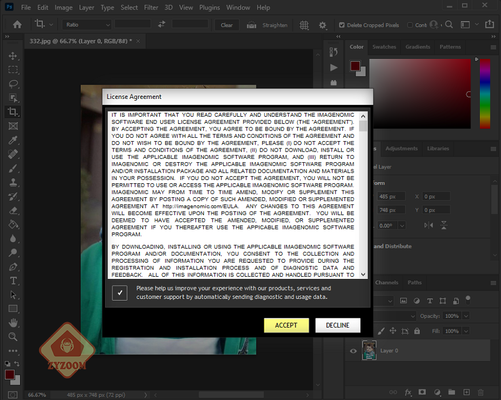Viewport: 501px width, 400px height.
Task: Open the layer Fill dropdown arrow
Action: click(x=466, y=331)
